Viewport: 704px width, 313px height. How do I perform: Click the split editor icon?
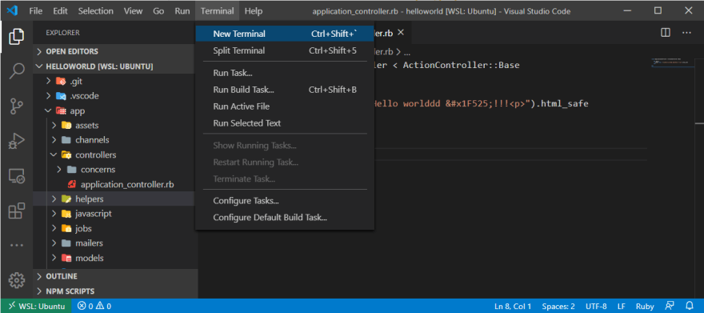666,33
